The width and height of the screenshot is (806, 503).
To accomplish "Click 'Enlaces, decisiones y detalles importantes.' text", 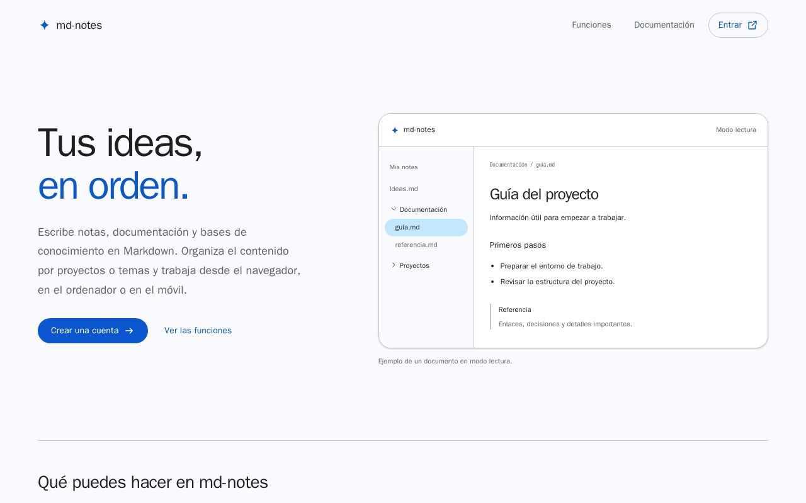I will tap(565, 324).
